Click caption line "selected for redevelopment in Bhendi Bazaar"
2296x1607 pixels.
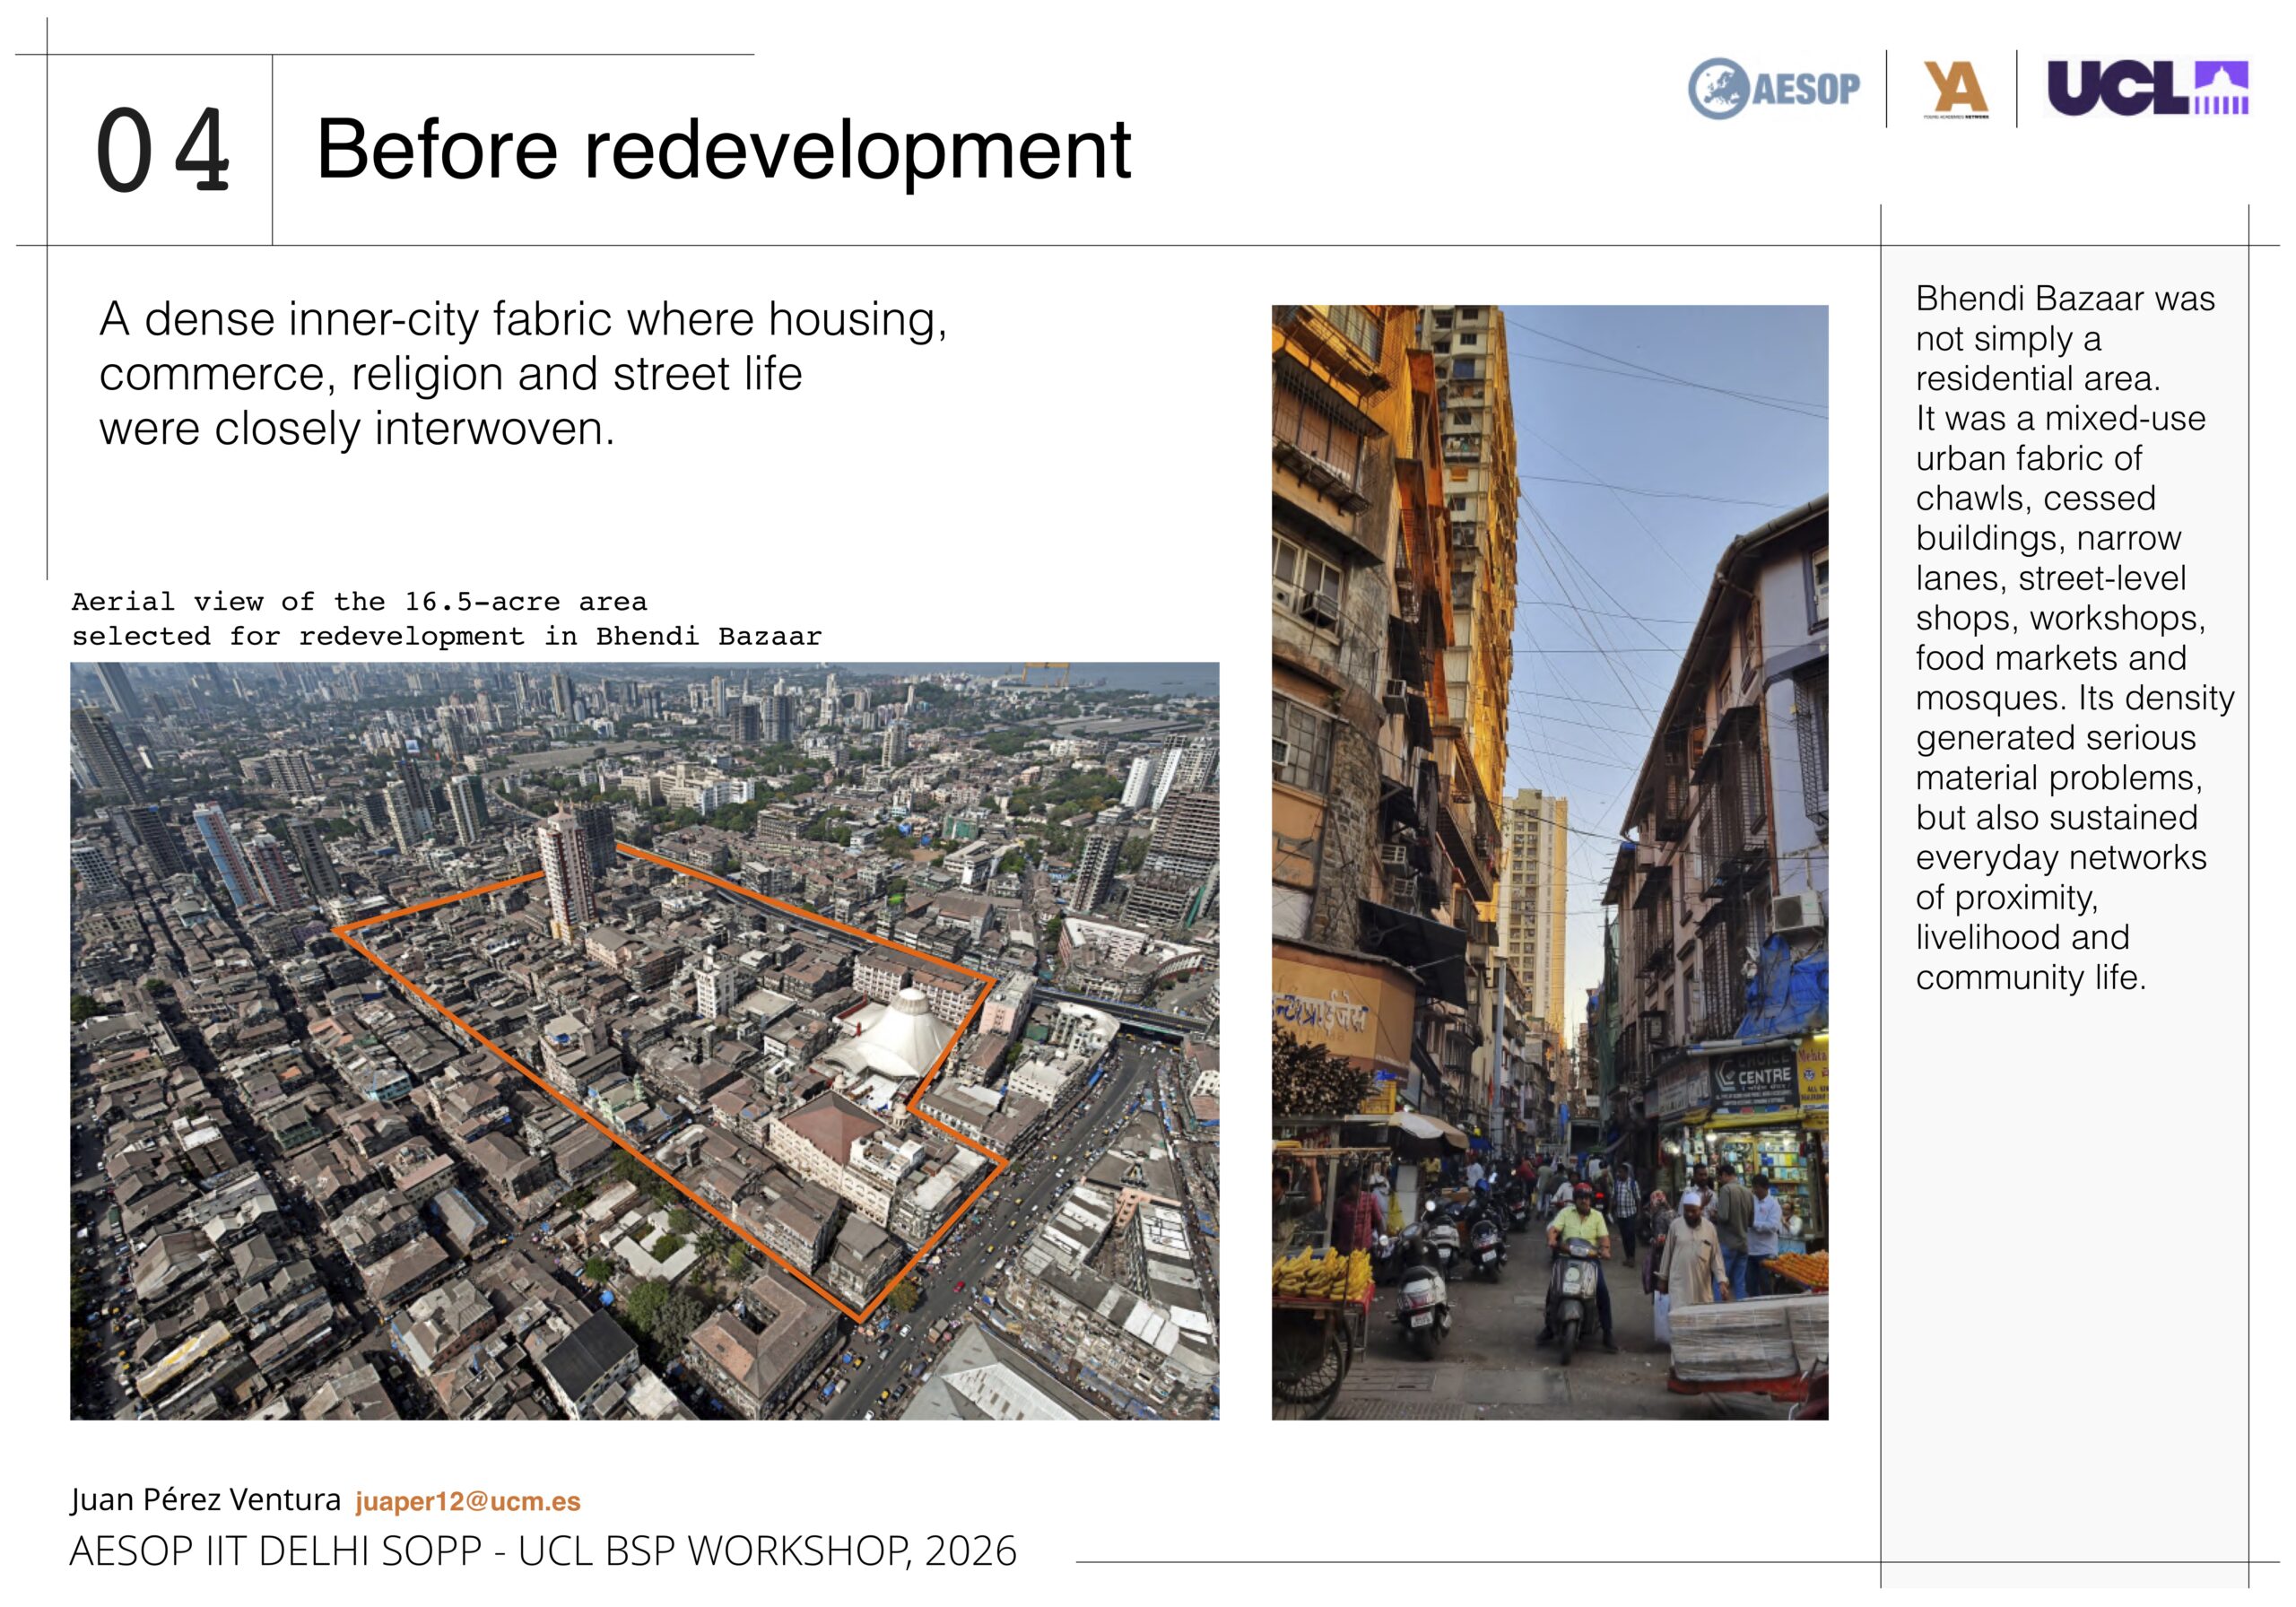(x=446, y=636)
